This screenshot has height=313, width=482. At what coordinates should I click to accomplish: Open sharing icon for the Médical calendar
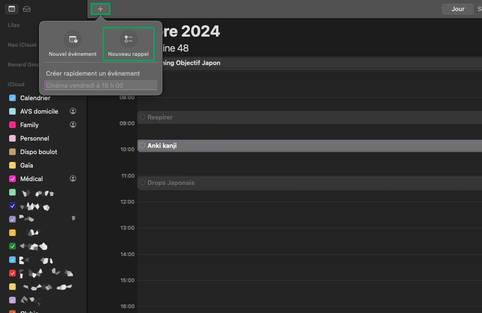(73, 179)
